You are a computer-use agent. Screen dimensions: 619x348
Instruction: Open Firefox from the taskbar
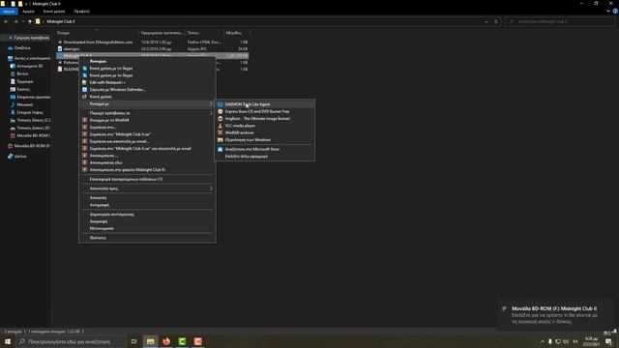click(166, 341)
